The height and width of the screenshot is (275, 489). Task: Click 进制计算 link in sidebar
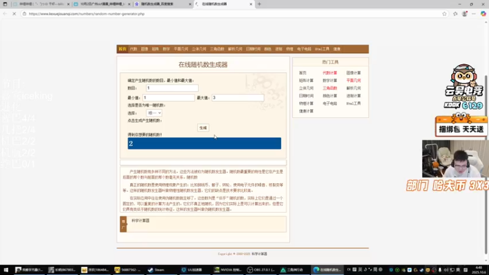click(353, 96)
